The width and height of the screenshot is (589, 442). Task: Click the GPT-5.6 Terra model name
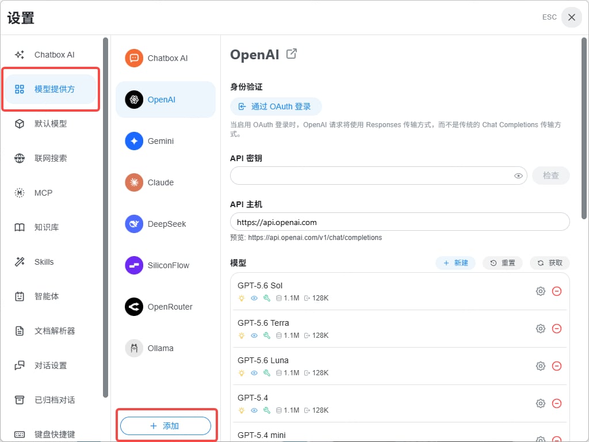coord(263,323)
